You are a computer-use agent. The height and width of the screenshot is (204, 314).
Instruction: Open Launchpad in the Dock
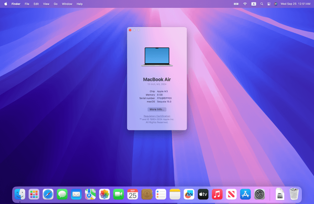[34, 194]
